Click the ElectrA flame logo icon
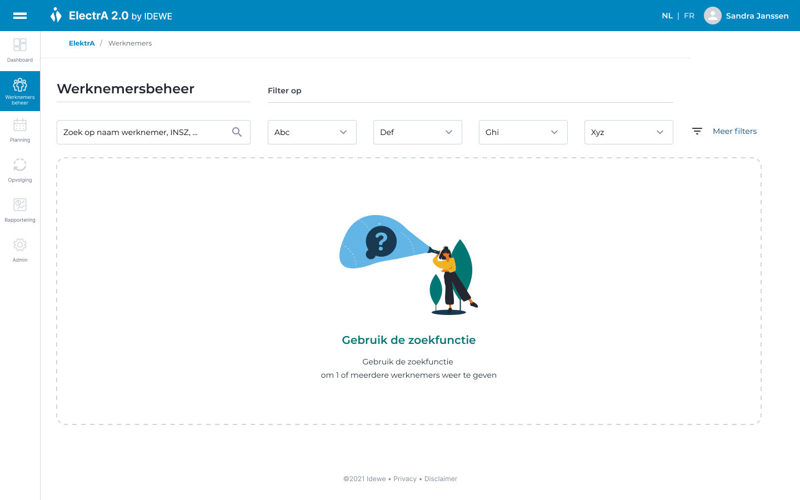Screen dimensions: 800x500 pos(56,15)
